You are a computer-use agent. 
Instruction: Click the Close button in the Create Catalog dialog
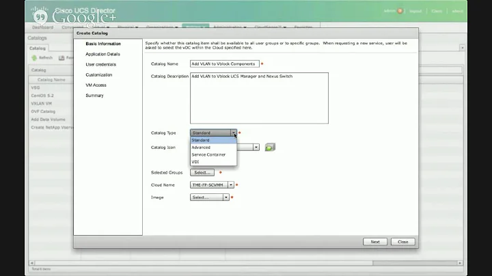tap(403, 242)
